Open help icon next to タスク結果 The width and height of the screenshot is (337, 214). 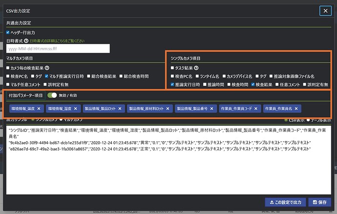click(196, 68)
